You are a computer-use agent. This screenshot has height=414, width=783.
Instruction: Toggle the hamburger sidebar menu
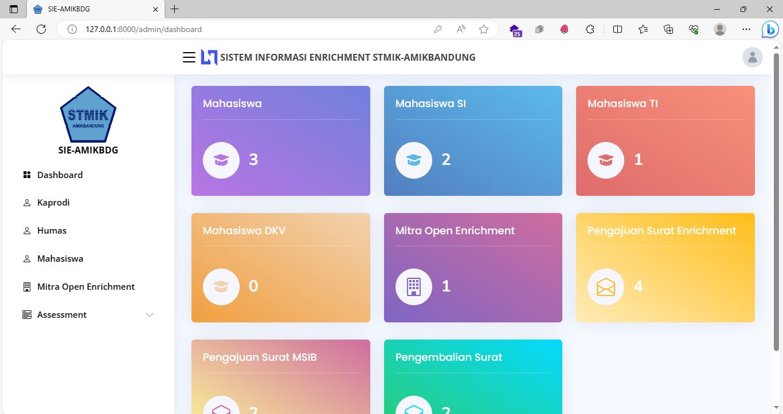tap(189, 57)
